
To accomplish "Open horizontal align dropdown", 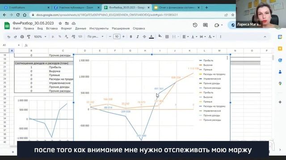I will pos(185,37).
